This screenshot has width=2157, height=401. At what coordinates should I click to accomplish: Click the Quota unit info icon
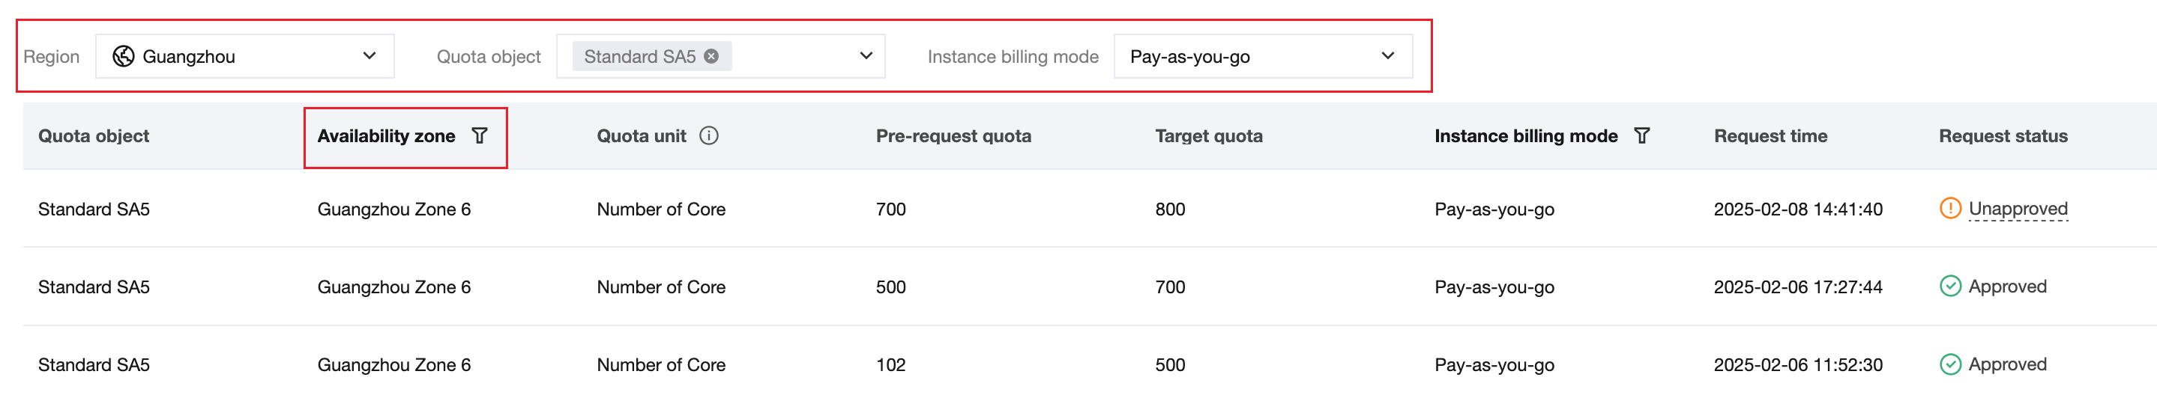point(709,136)
